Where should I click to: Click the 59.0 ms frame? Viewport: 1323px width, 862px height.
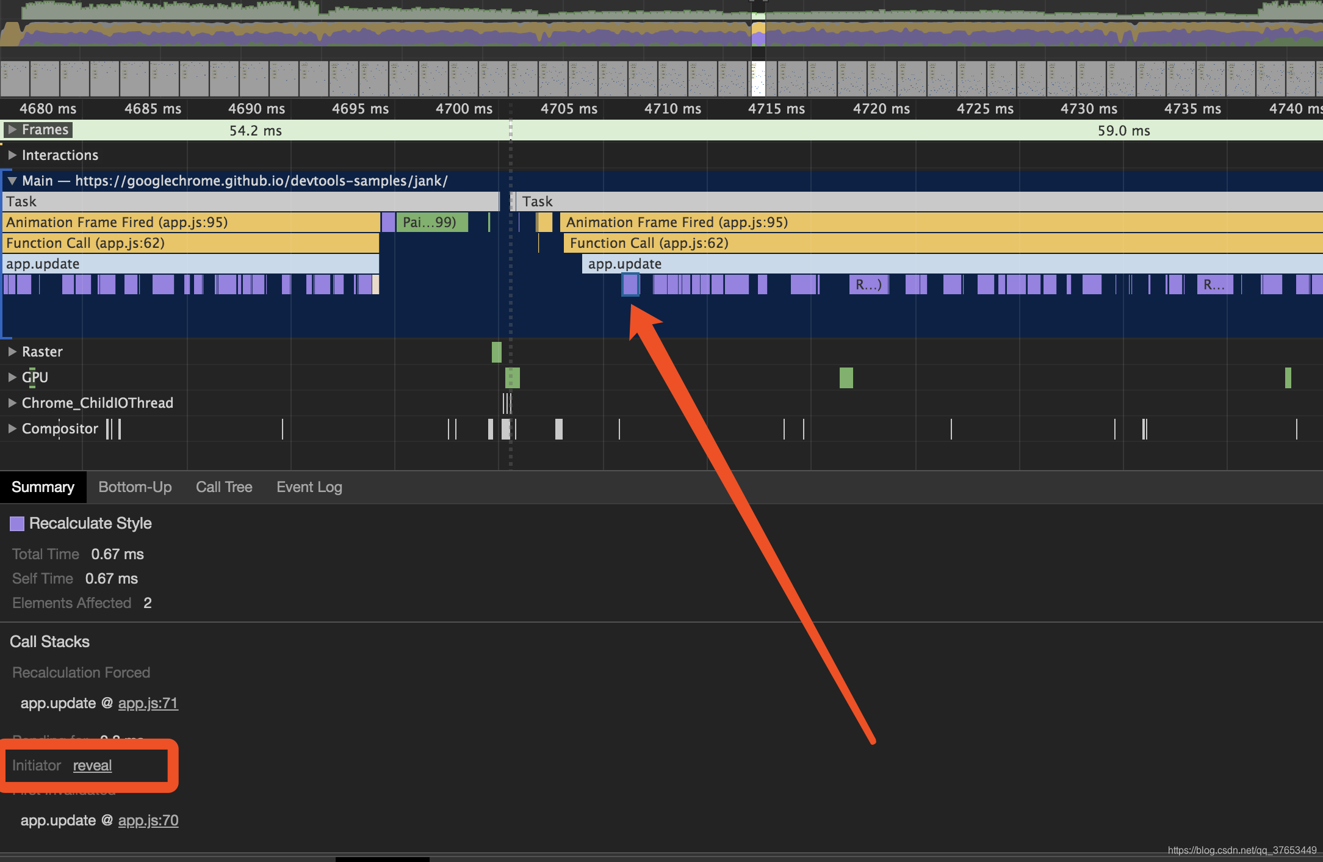[x=917, y=130]
